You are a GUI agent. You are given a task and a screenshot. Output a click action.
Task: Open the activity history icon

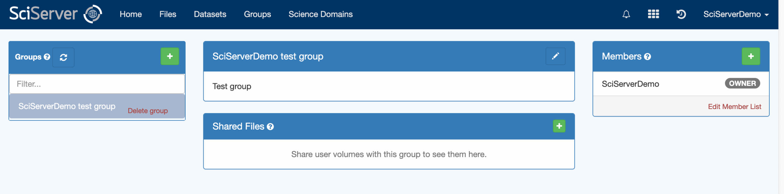click(x=681, y=14)
